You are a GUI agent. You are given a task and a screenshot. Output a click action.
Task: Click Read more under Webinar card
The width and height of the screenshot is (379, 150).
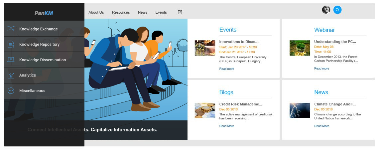[322, 69]
